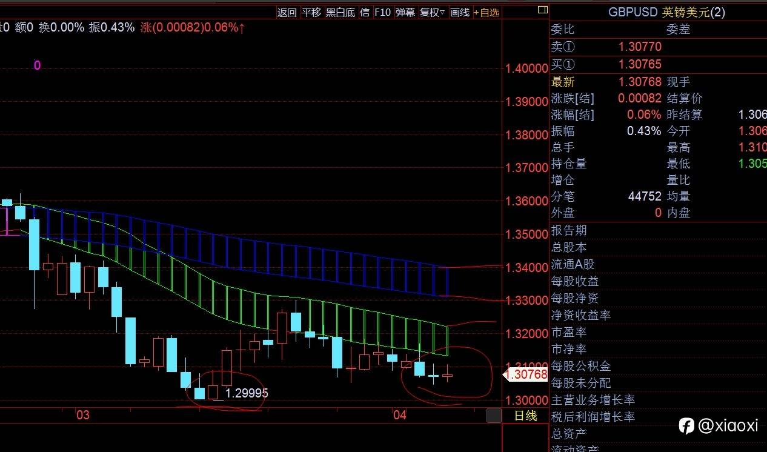Screen dimensions: 767x452
Task: Click the 返回 back button
Action: [287, 12]
